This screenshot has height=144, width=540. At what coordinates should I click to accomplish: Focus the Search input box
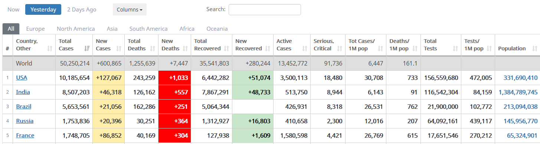click(x=265, y=10)
